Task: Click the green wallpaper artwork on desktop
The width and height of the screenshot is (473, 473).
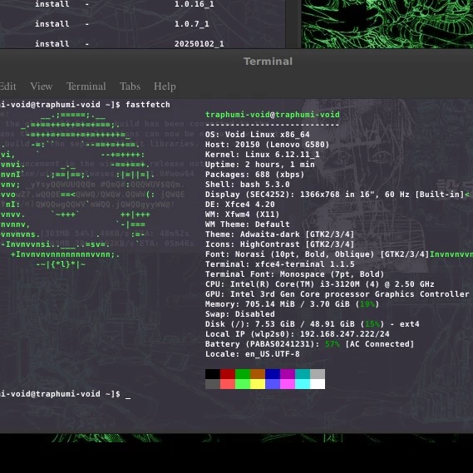Action: [387, 24]
